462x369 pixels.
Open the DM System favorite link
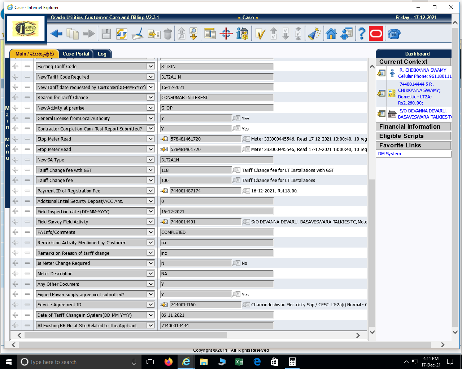coord(389,154)
